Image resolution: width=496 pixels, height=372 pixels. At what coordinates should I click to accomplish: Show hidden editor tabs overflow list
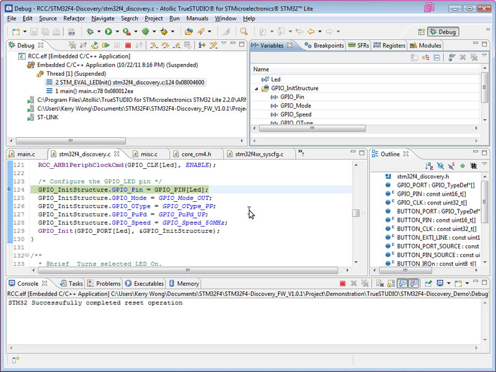pos(301,153)
